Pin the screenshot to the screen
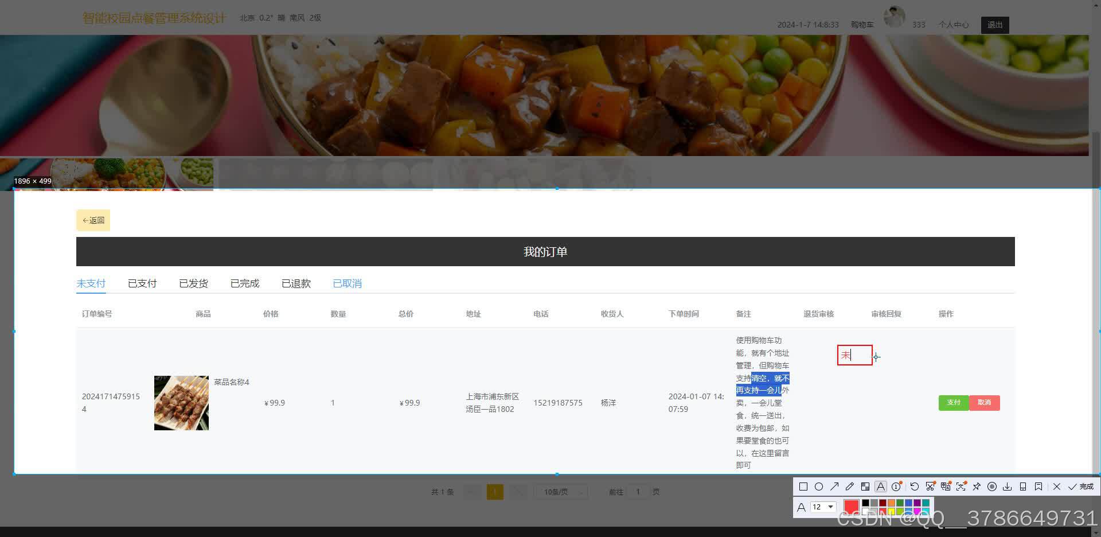Screen dimensions: 1101x537 coord(977,487)
